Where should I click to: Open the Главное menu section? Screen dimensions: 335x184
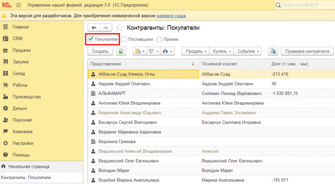click(21, 27)
